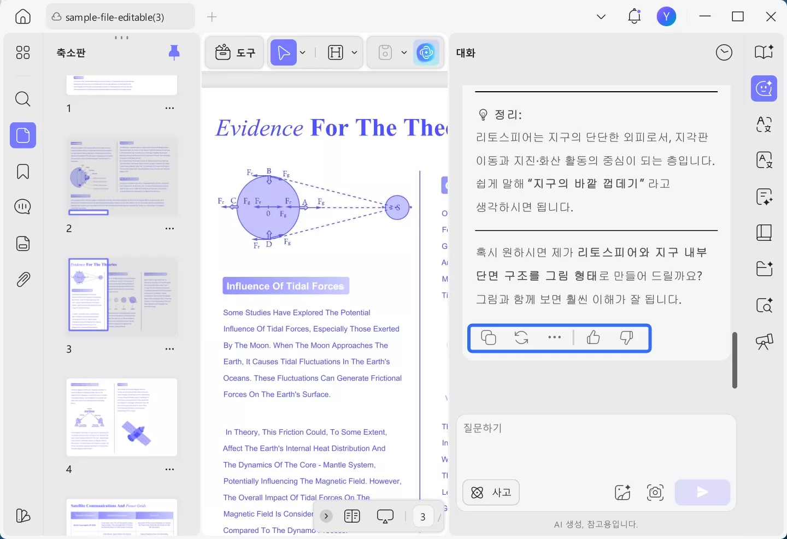Click the Influence Of Tidal Forces heading
The width and height of the screenshot is (787, 539).
pyautogui.click(x=285, y=286)
